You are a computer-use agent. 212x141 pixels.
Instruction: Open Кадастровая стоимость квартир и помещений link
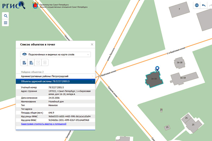coord(43,124)
